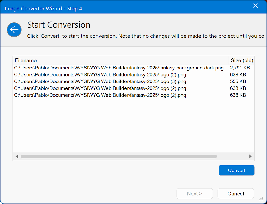Click the 2,791 KB size cell
Image resolution: width=267 pixels, height=204 pixels.
pos(240,68)
